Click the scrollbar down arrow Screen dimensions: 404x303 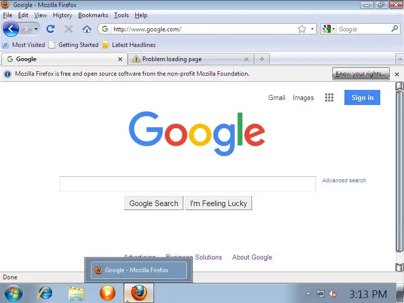(399, 267)
